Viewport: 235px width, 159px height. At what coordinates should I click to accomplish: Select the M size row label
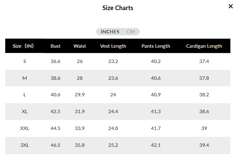25,78
